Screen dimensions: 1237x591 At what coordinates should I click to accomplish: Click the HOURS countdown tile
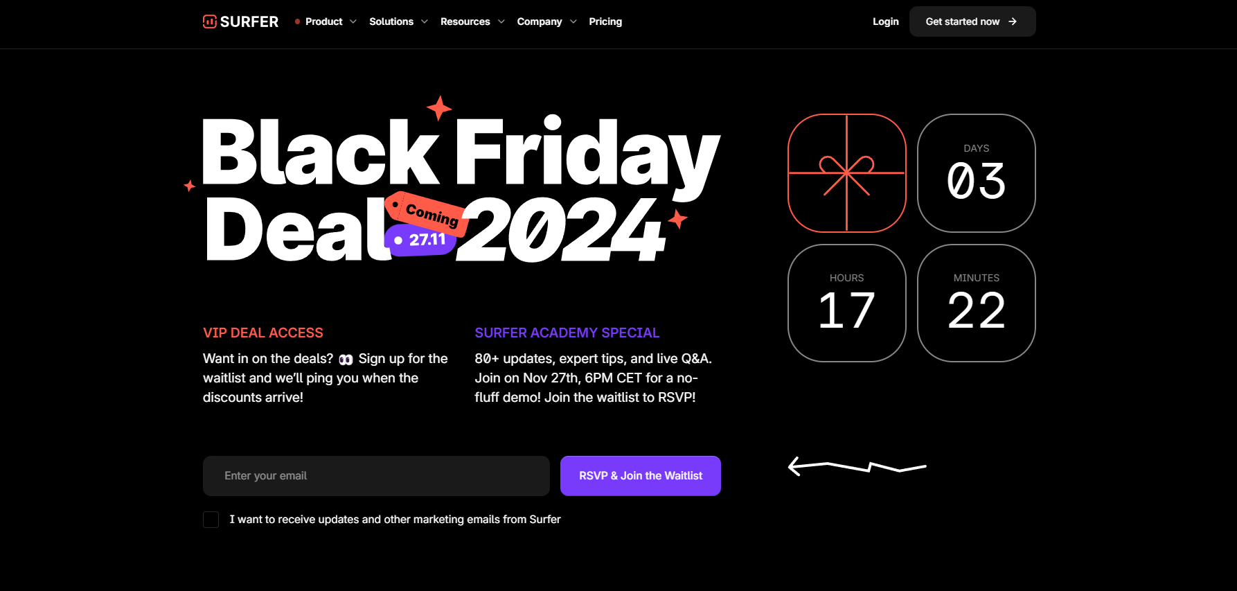(846, 303)
